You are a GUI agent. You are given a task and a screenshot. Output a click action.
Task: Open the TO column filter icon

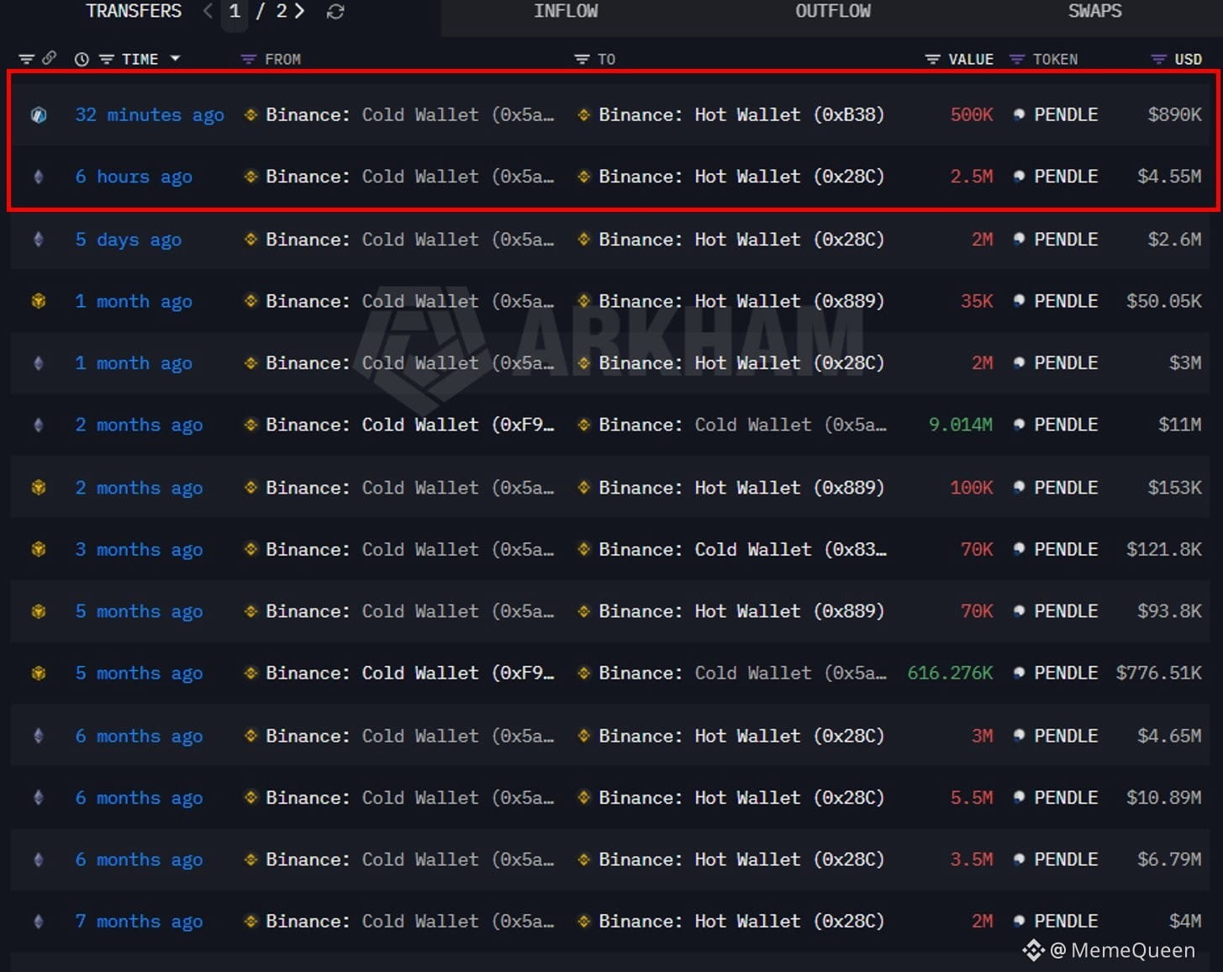point(582,60)
